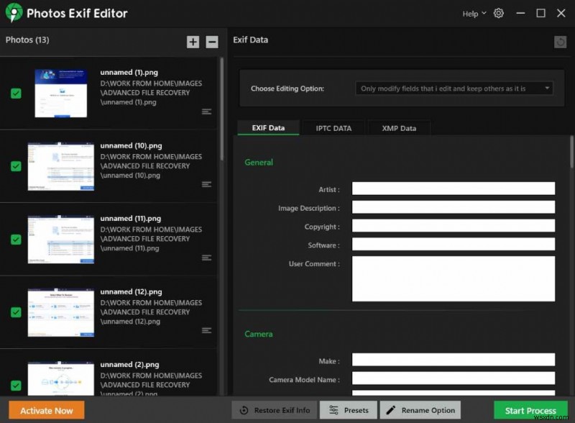The width and height of the screenshot is (575, 423).
Task: Open the Choose Editing Option dropdown
Action: 454,88
